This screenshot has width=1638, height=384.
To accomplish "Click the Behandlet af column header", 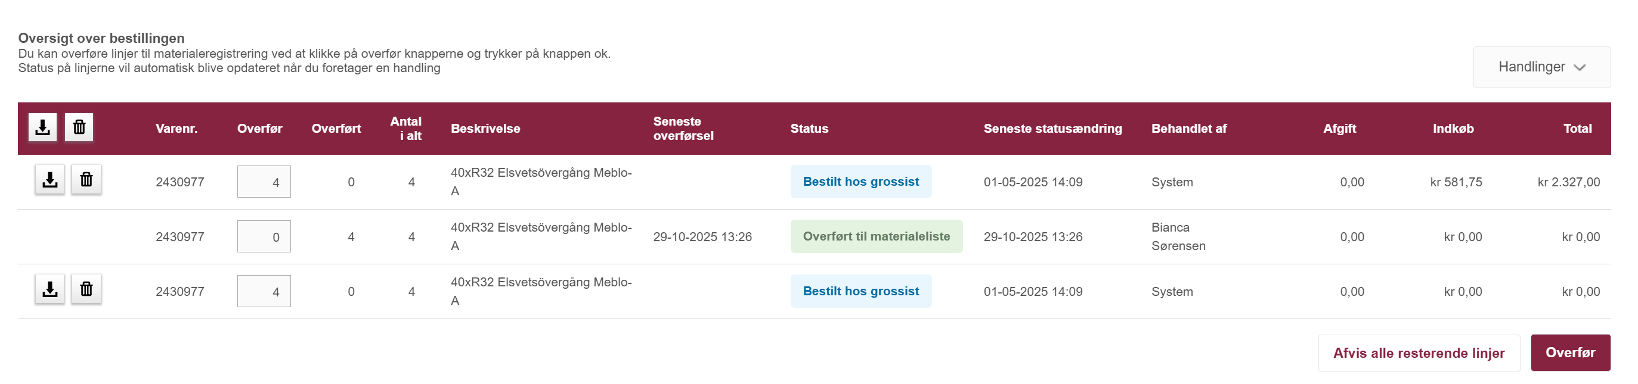I will click(1188, 129).
